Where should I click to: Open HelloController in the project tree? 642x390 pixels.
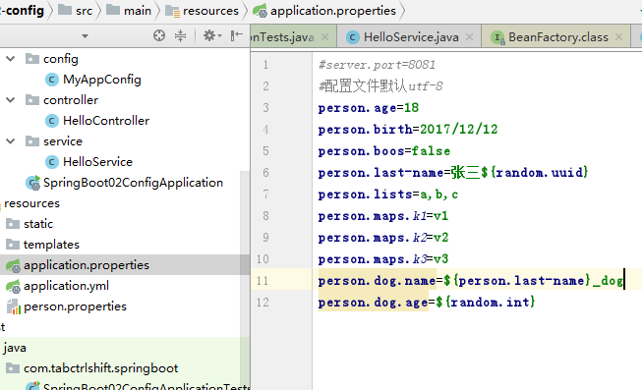point(106,121)
